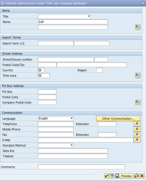Cancel dialog with red X icon
The height and width of the screenshot is (181, 146).
click(x=142, y=176)
